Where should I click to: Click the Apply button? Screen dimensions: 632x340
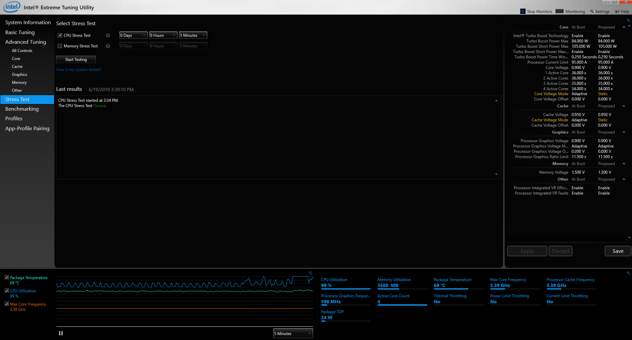point(527,251)
